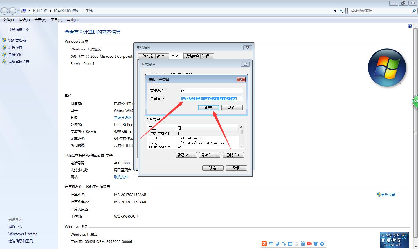Image resolution: width=418 pixels, height=249 pixels.
Task: Click the red video camera IME icon
Action: click(x=309, y=244)
